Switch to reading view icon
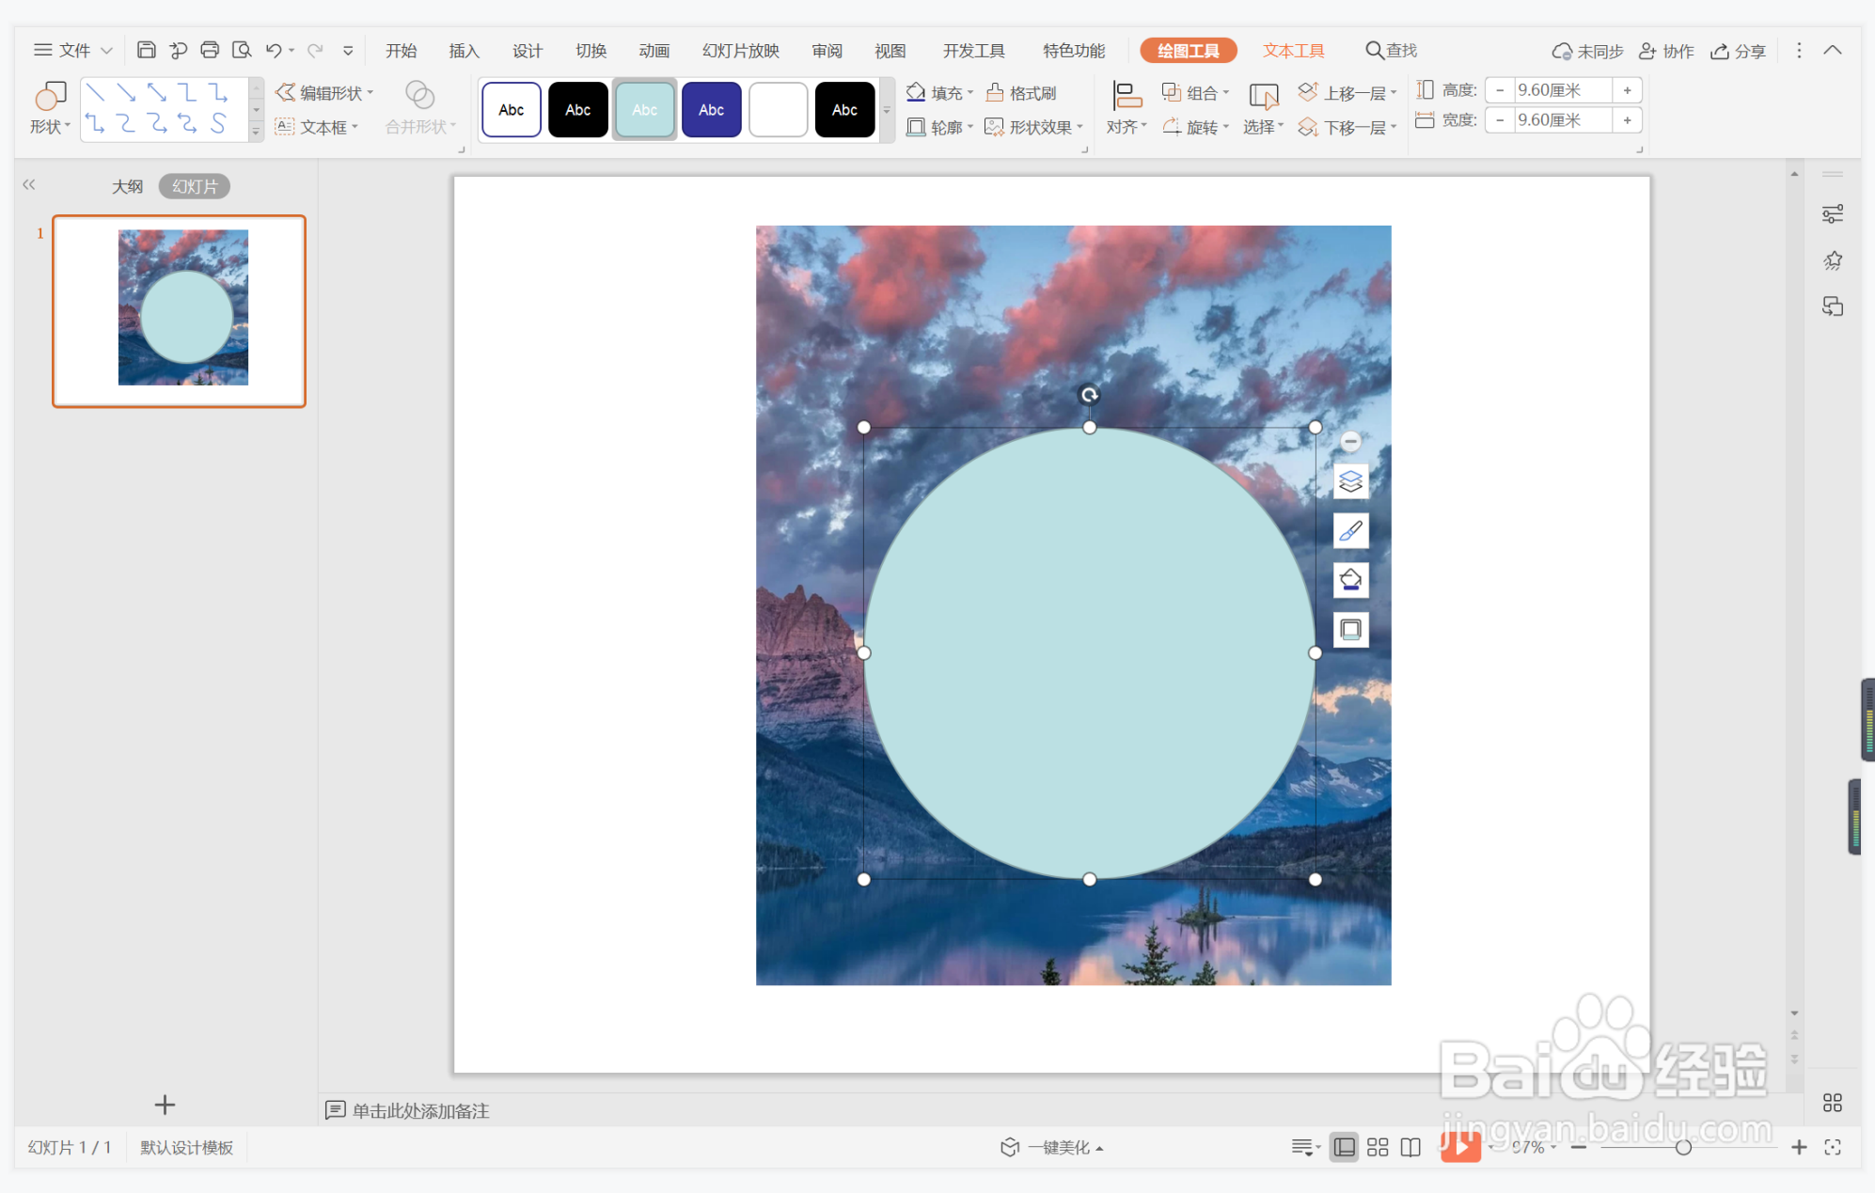Screen dimensions: 1875x1193 [x=1410, y=1147]
